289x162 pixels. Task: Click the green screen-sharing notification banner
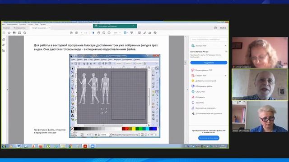pos(115,26)
